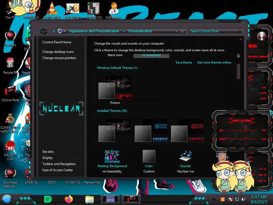273x205 pixels.
Task: Select the blue Cryptic installed theme
Action: tap(151, 131)
